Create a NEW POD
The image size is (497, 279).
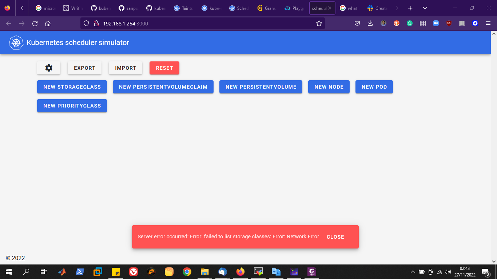coord(374,87)
